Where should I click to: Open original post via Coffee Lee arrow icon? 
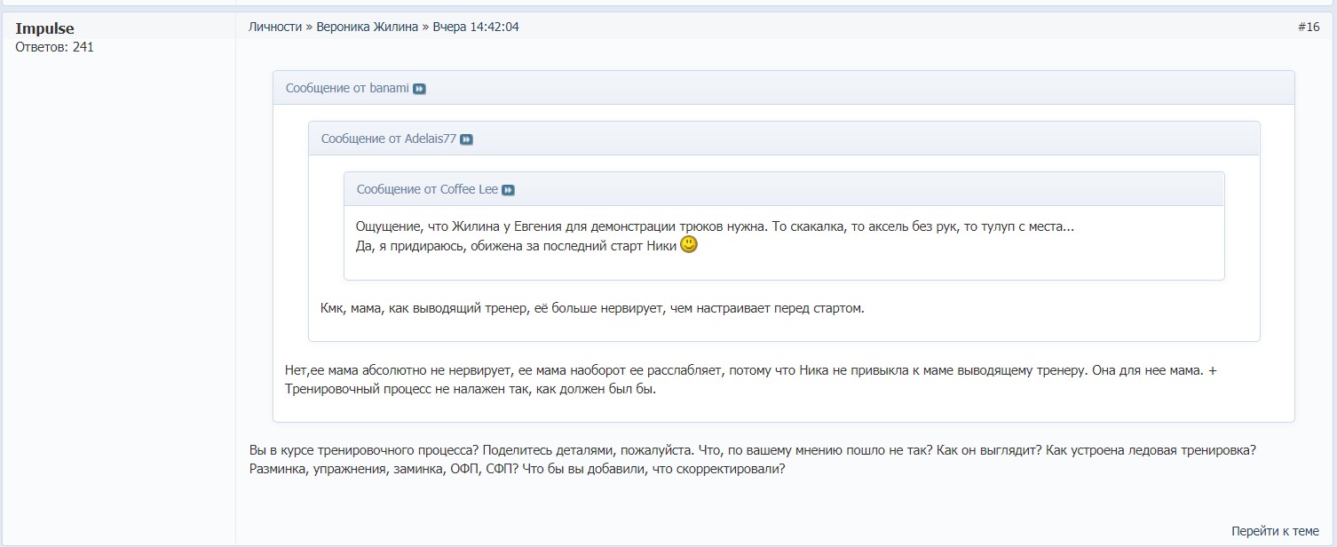point(508,190)
